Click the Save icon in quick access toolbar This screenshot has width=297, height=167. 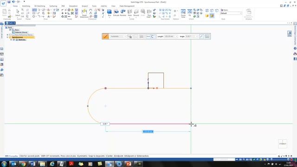9,2
